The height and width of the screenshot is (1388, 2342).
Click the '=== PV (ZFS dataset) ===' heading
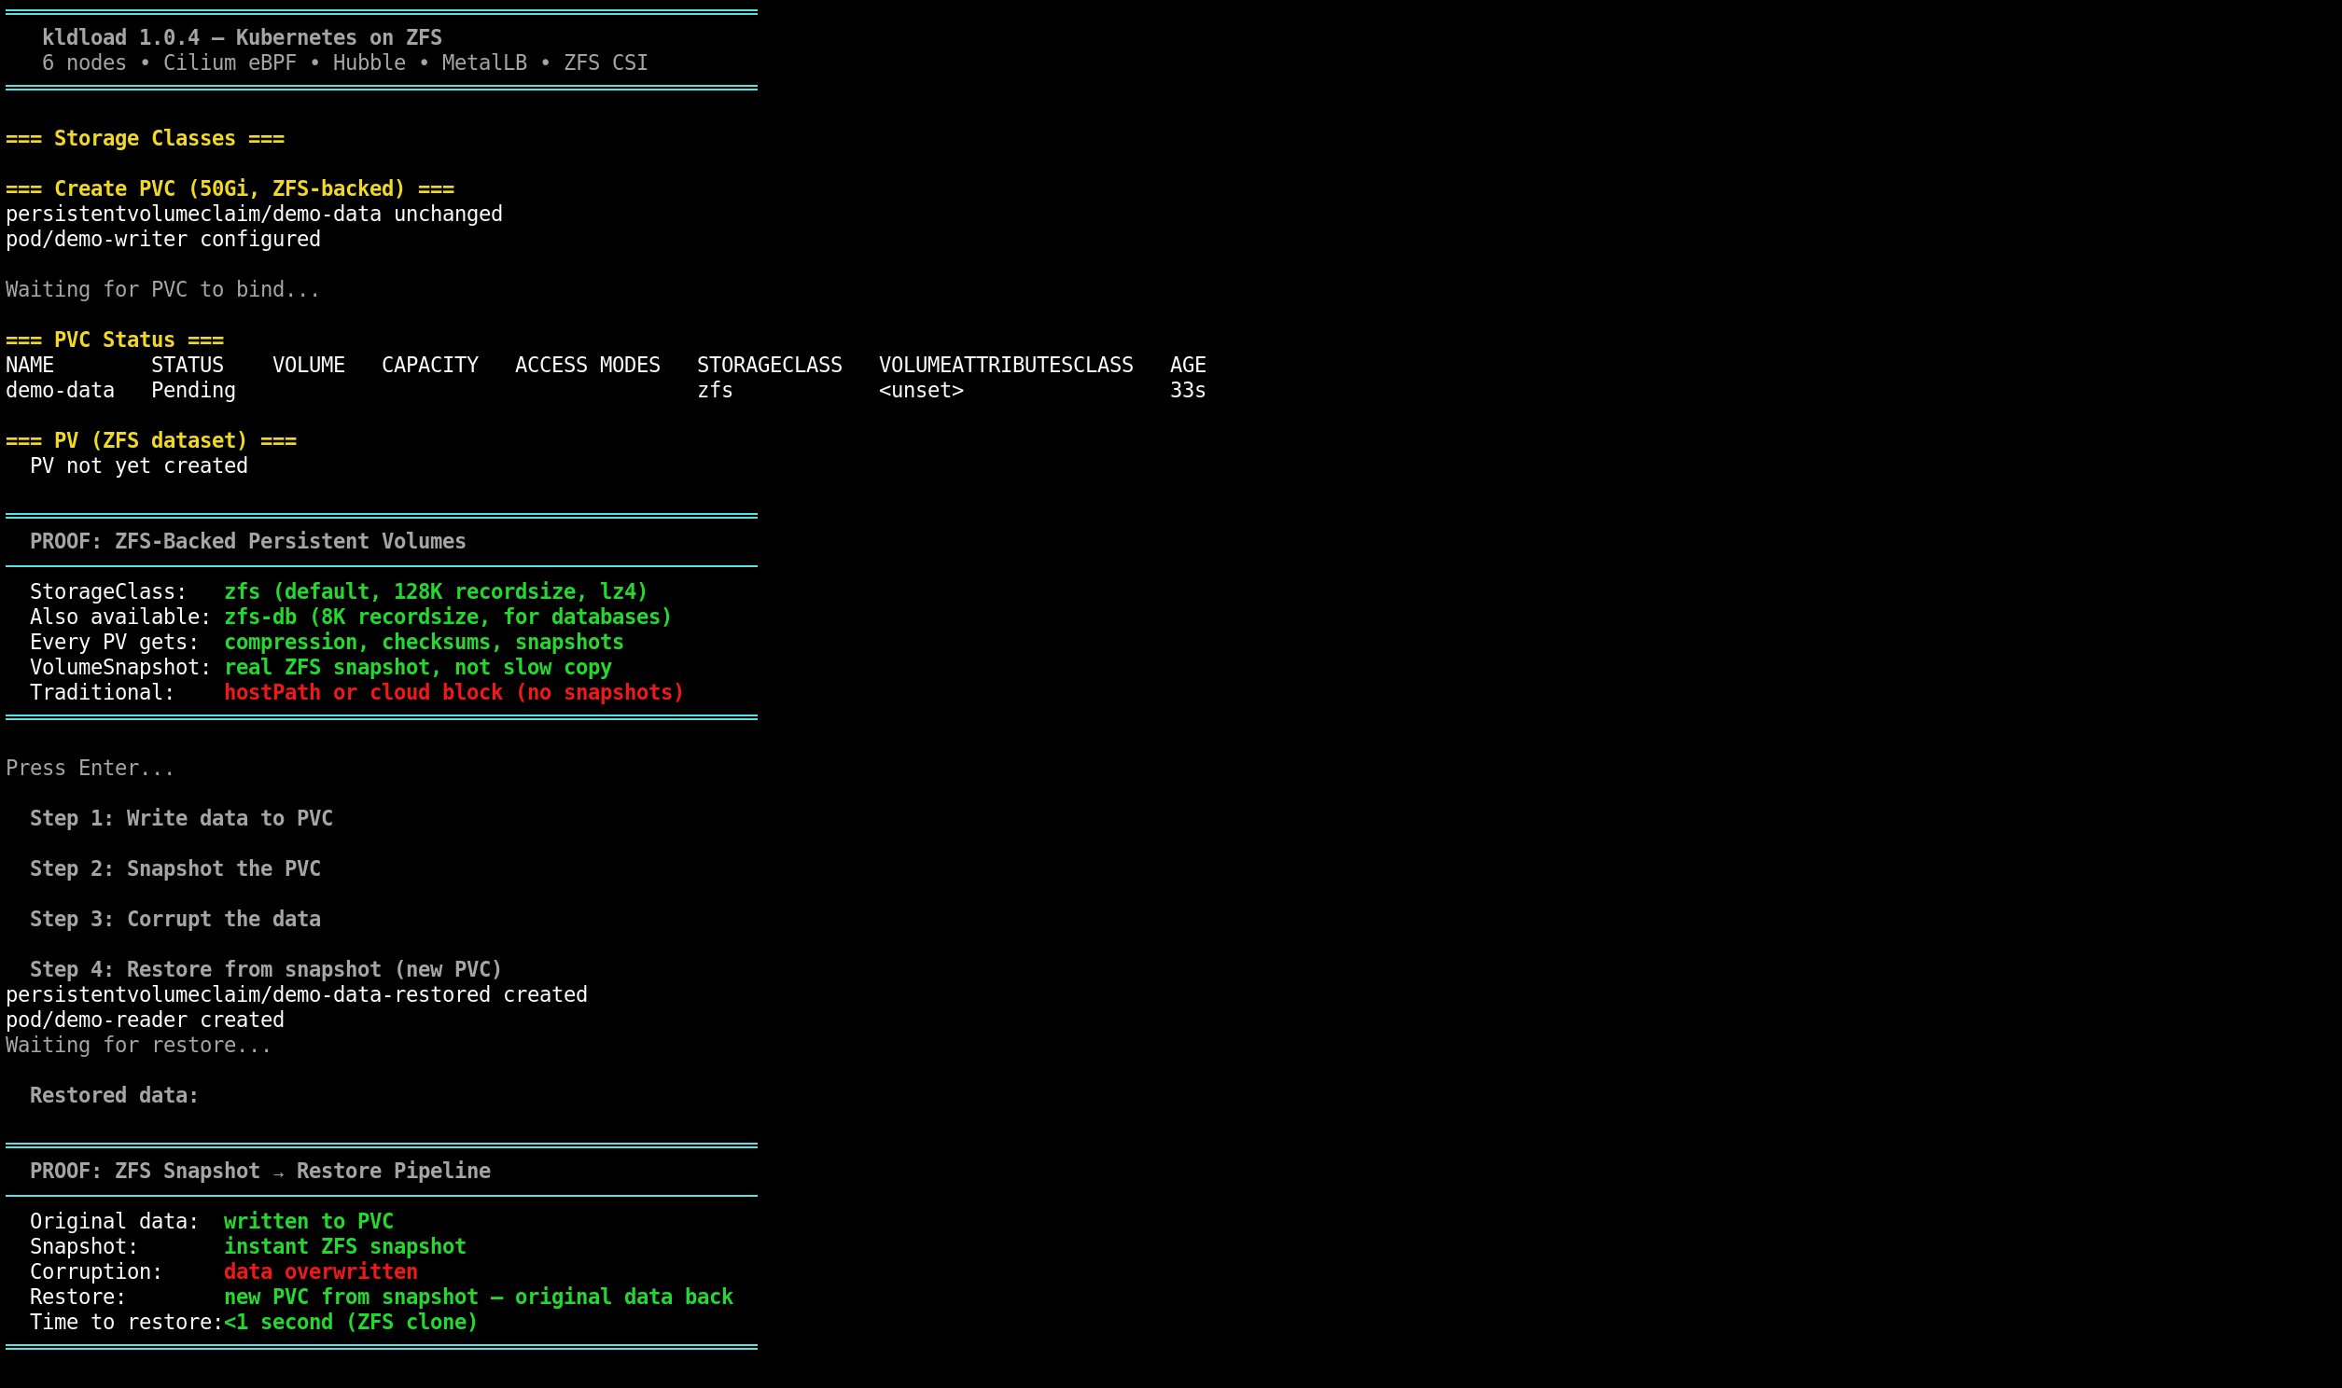click(151, 441)
